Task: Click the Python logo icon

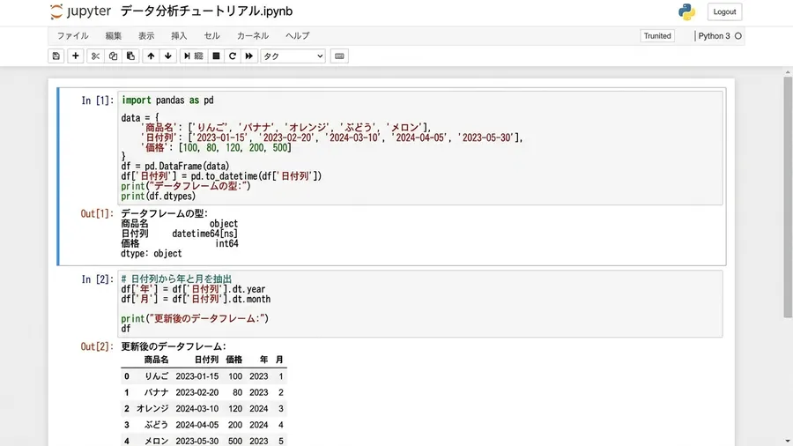Action: (686, 11)
